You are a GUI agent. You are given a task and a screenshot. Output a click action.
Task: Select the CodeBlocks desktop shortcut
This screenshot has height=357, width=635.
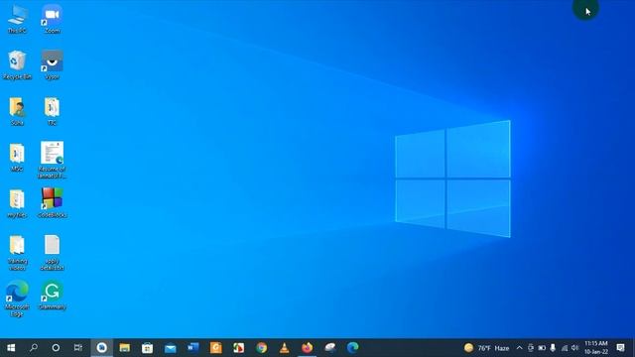click(52, 203)
